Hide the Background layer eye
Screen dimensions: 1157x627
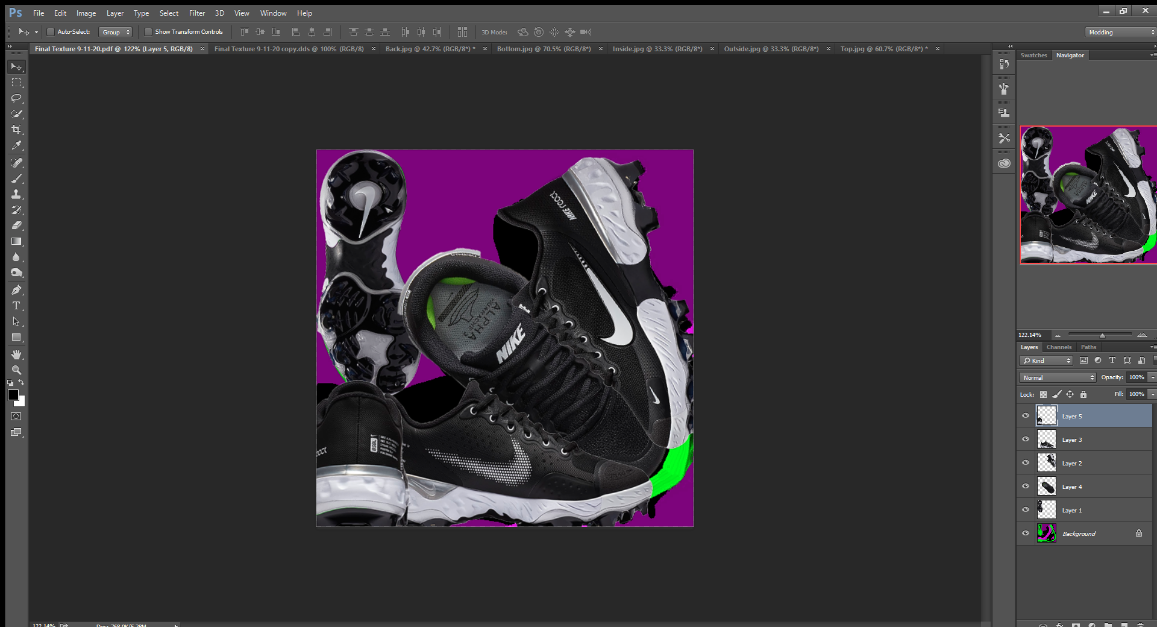tap(1026, 534)
